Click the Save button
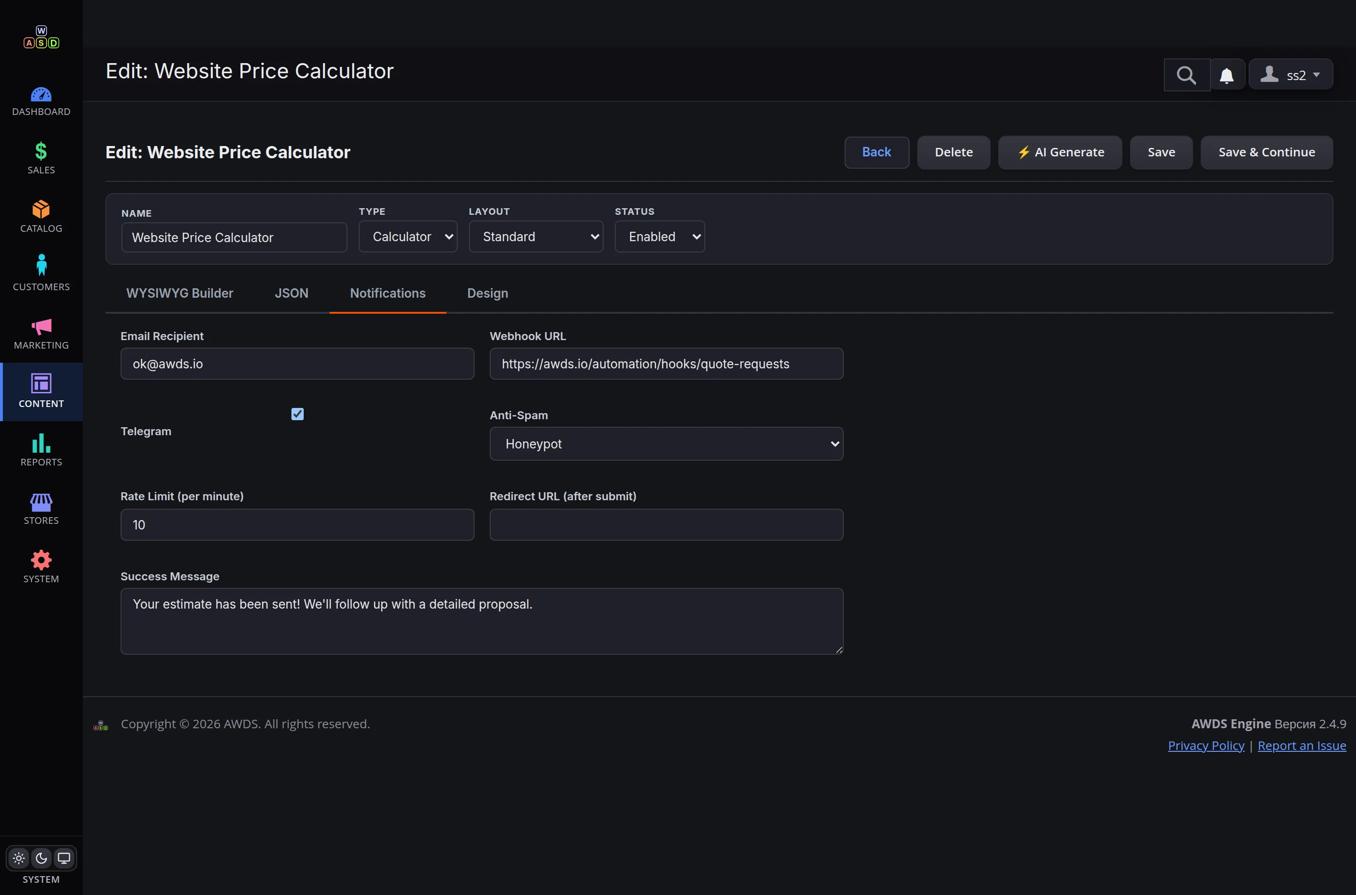Viewport: 1356px width, 895px height. coord(1162,152)
